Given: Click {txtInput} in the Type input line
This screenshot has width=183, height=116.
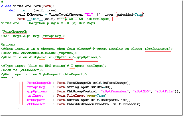Looking at the screenshot, I should [x=95, y=66].
